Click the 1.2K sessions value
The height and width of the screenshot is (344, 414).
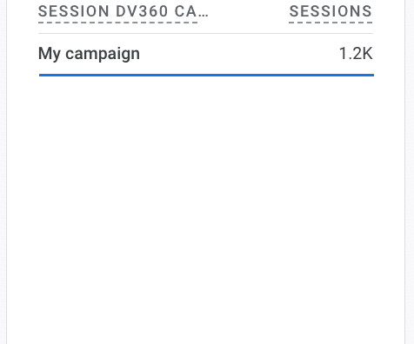(x=356, y=54)
